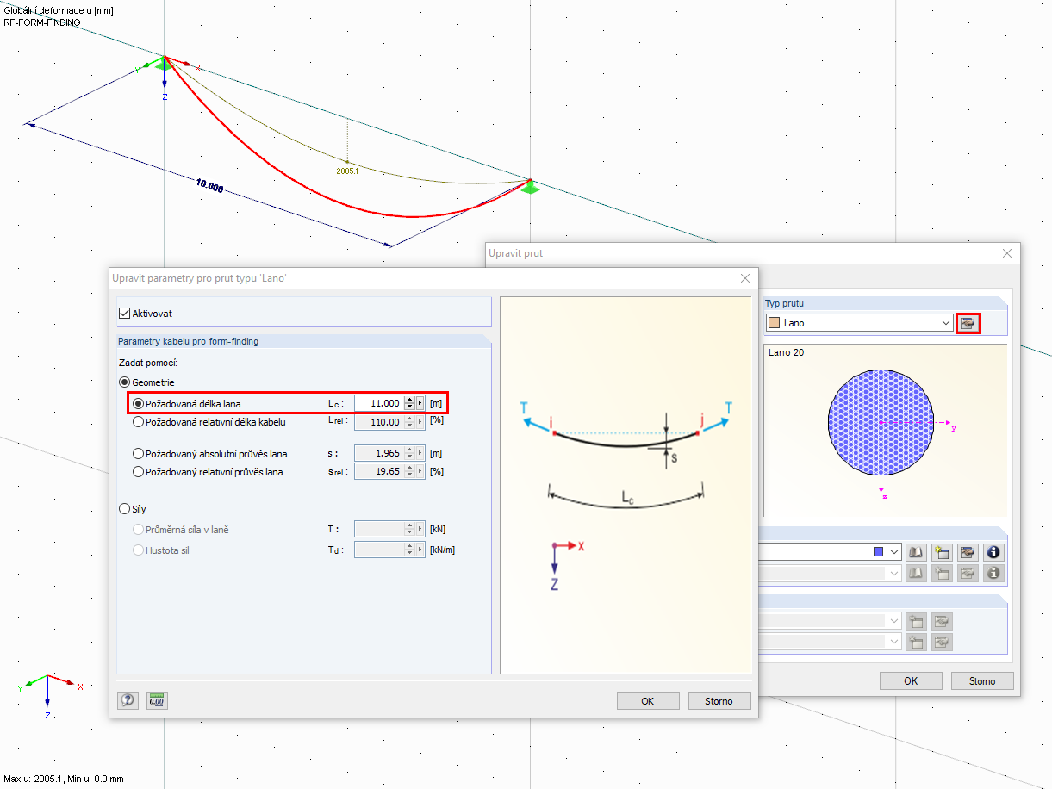Open the member type parameters edit icon next to Lano
The width and height of the screenshot is (1052, 789).
click(968, 323)
